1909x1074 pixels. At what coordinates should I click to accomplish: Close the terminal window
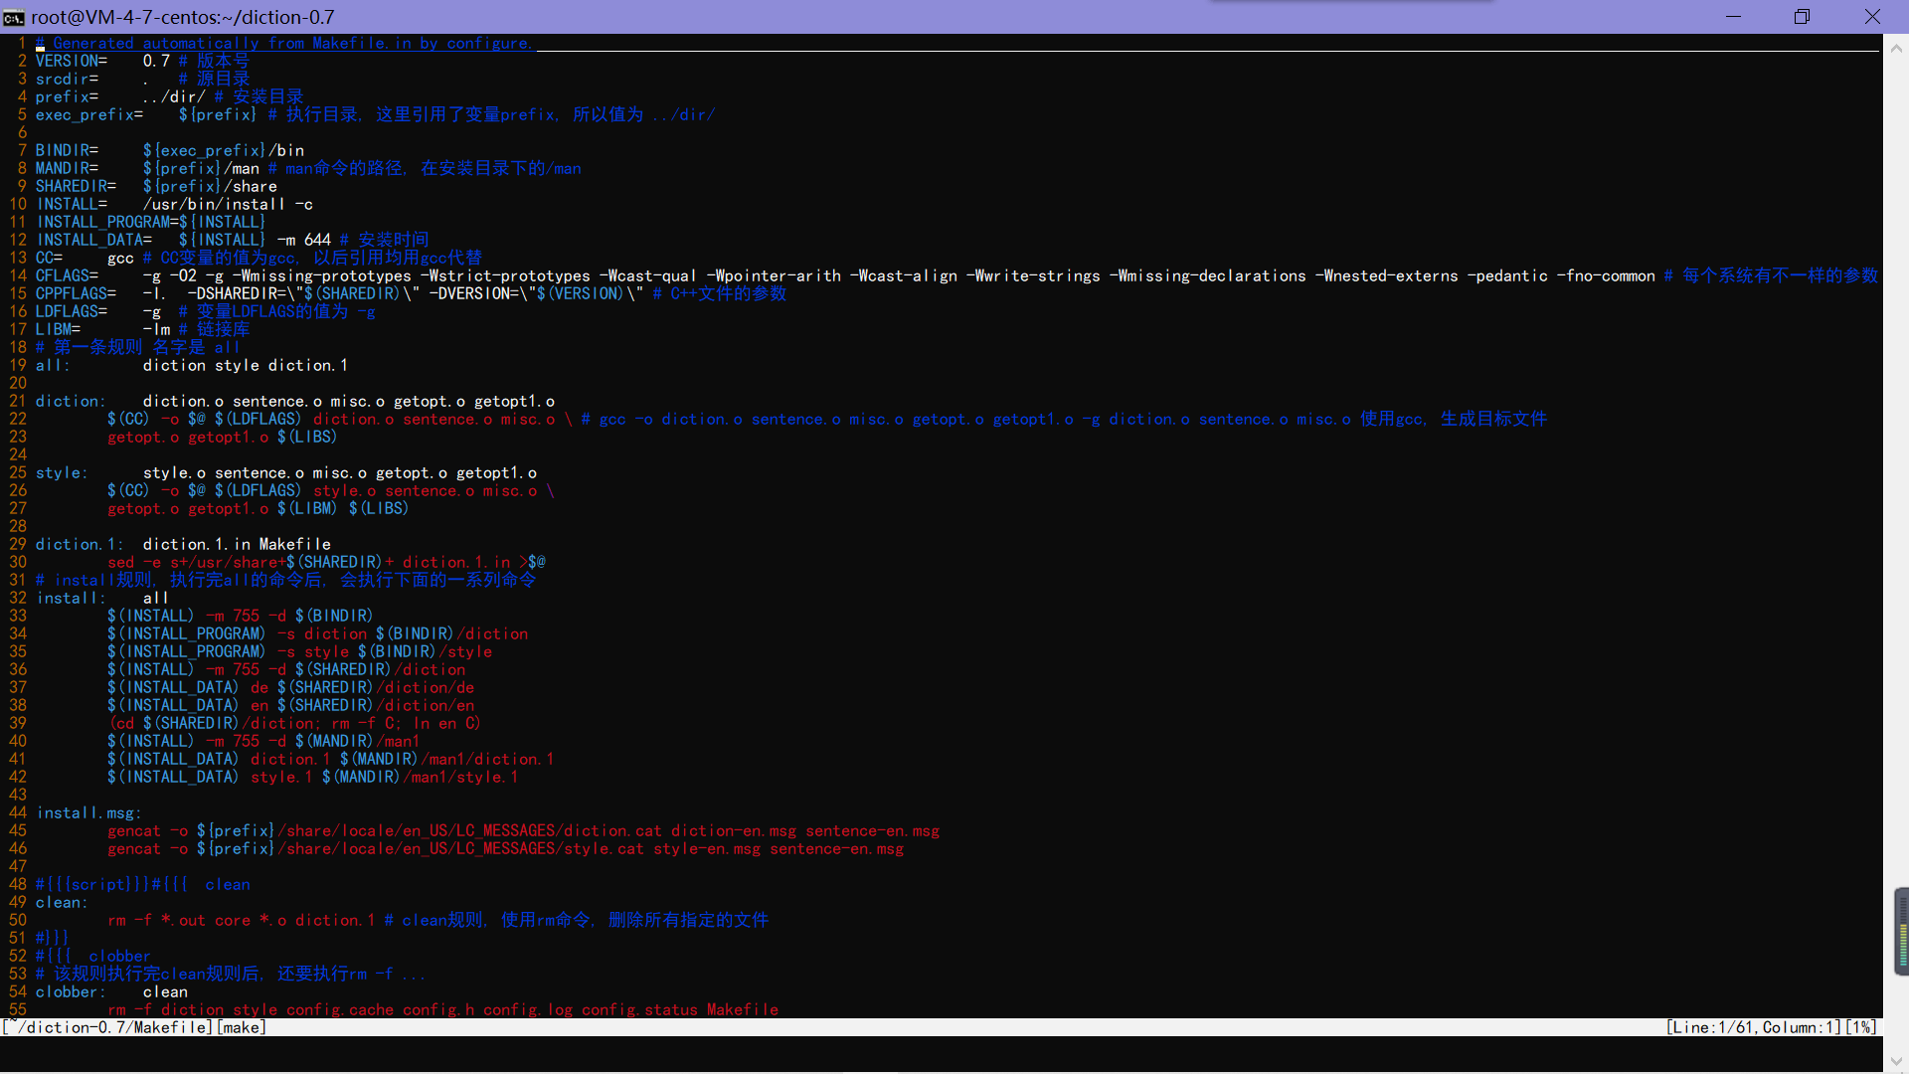pyautogui.click(x=1872, y=17)
